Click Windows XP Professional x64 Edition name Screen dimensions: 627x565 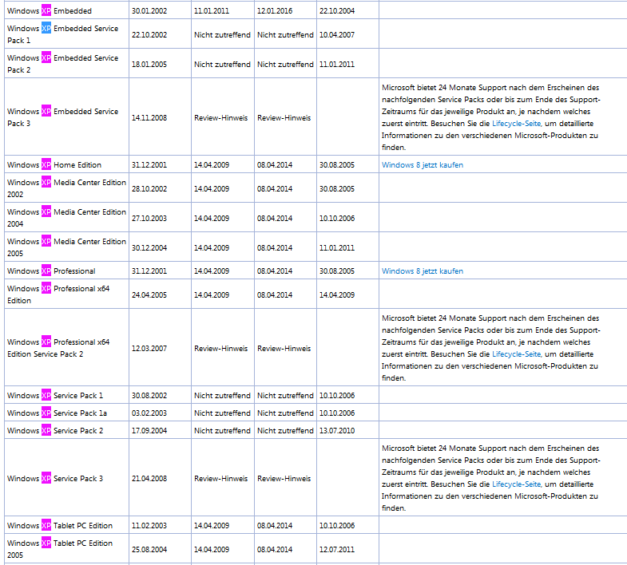point(58,295)
